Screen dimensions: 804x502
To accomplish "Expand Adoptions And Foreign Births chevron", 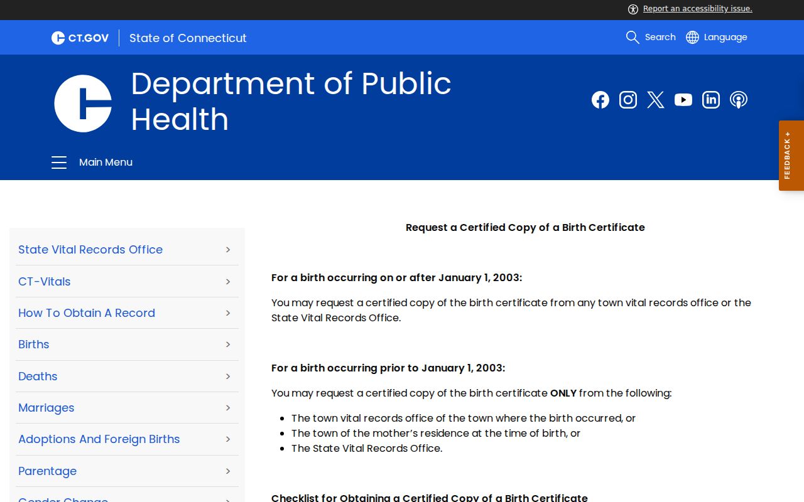I will tap(228, 439).
